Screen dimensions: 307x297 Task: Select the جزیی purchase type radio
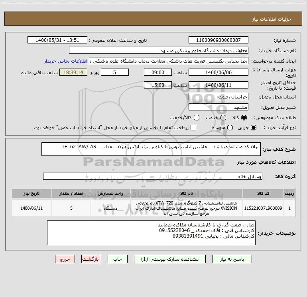pos(253,128)
